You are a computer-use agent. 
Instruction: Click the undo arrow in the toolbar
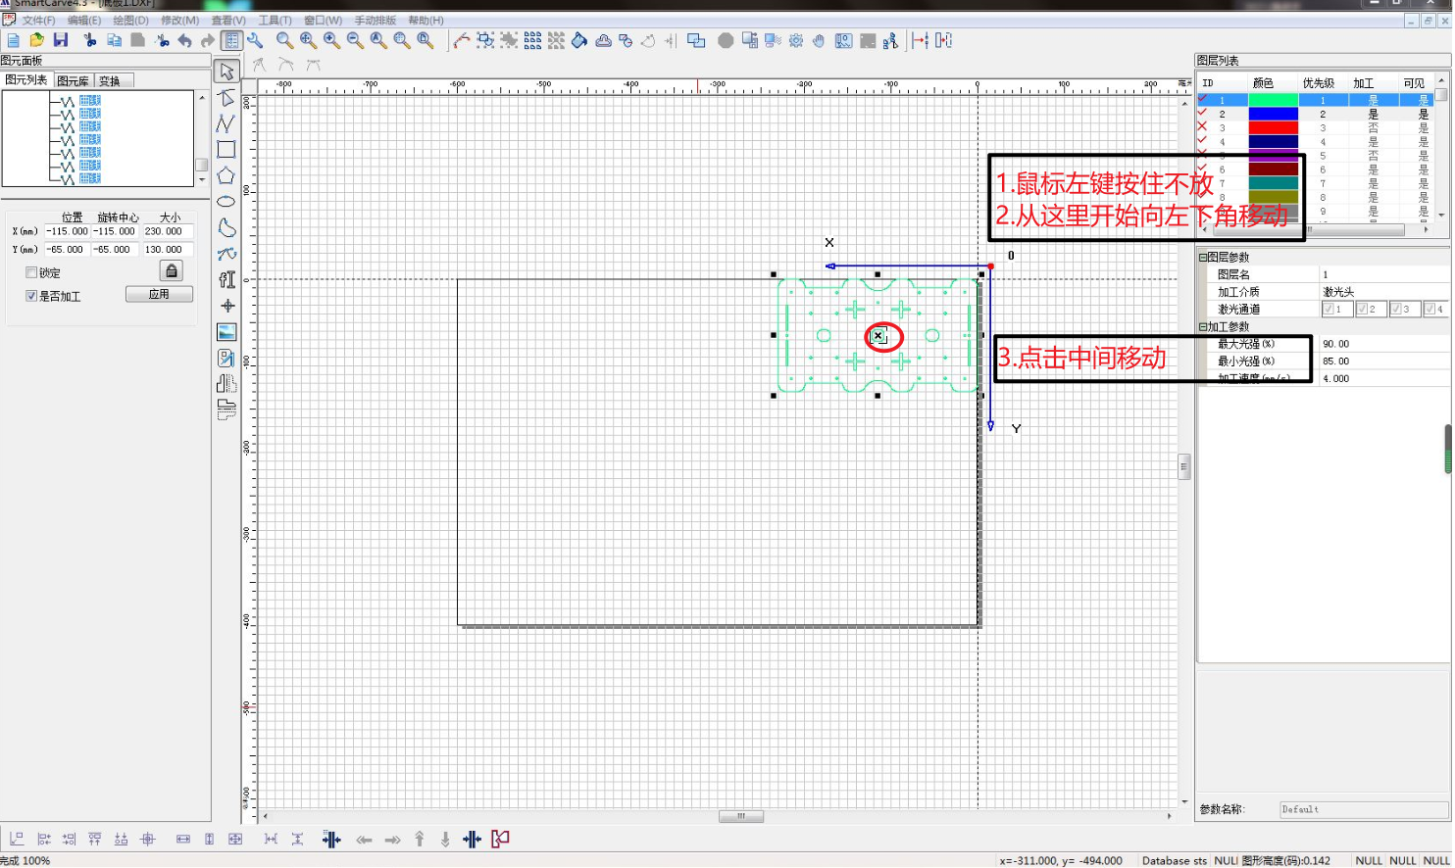click(184, 40)
